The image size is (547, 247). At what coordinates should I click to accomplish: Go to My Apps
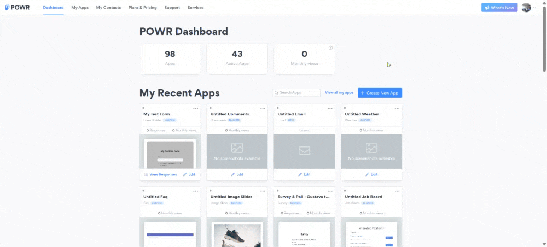pyautogui.click(x=80, y=7)
